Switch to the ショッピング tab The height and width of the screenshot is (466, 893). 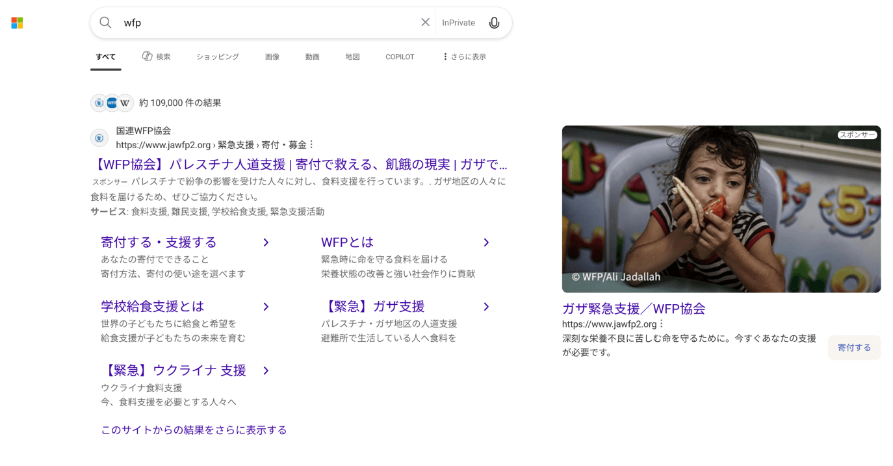218,57
